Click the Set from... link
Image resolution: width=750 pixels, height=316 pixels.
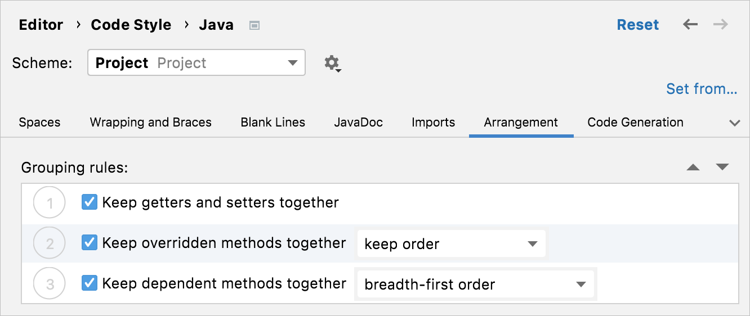(x=702, y=89)
